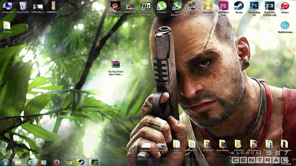Open the downthem folder beside twd33333
This screenshot has height=166, width=296.
coord(223,146)
